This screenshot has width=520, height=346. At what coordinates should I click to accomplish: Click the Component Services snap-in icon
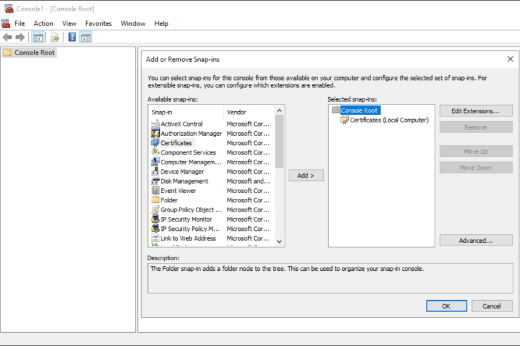(155, 152)
